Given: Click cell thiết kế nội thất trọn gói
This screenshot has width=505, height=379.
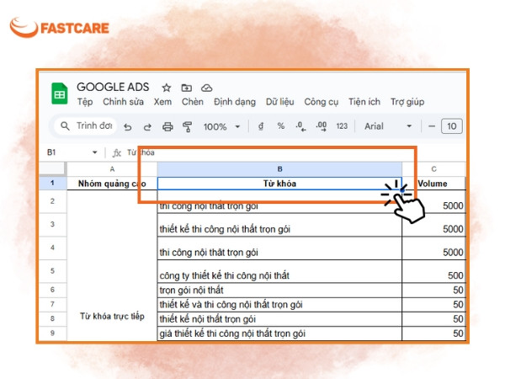Looking at the screenshot, I should pyautogui.click(x=279, y=319).
